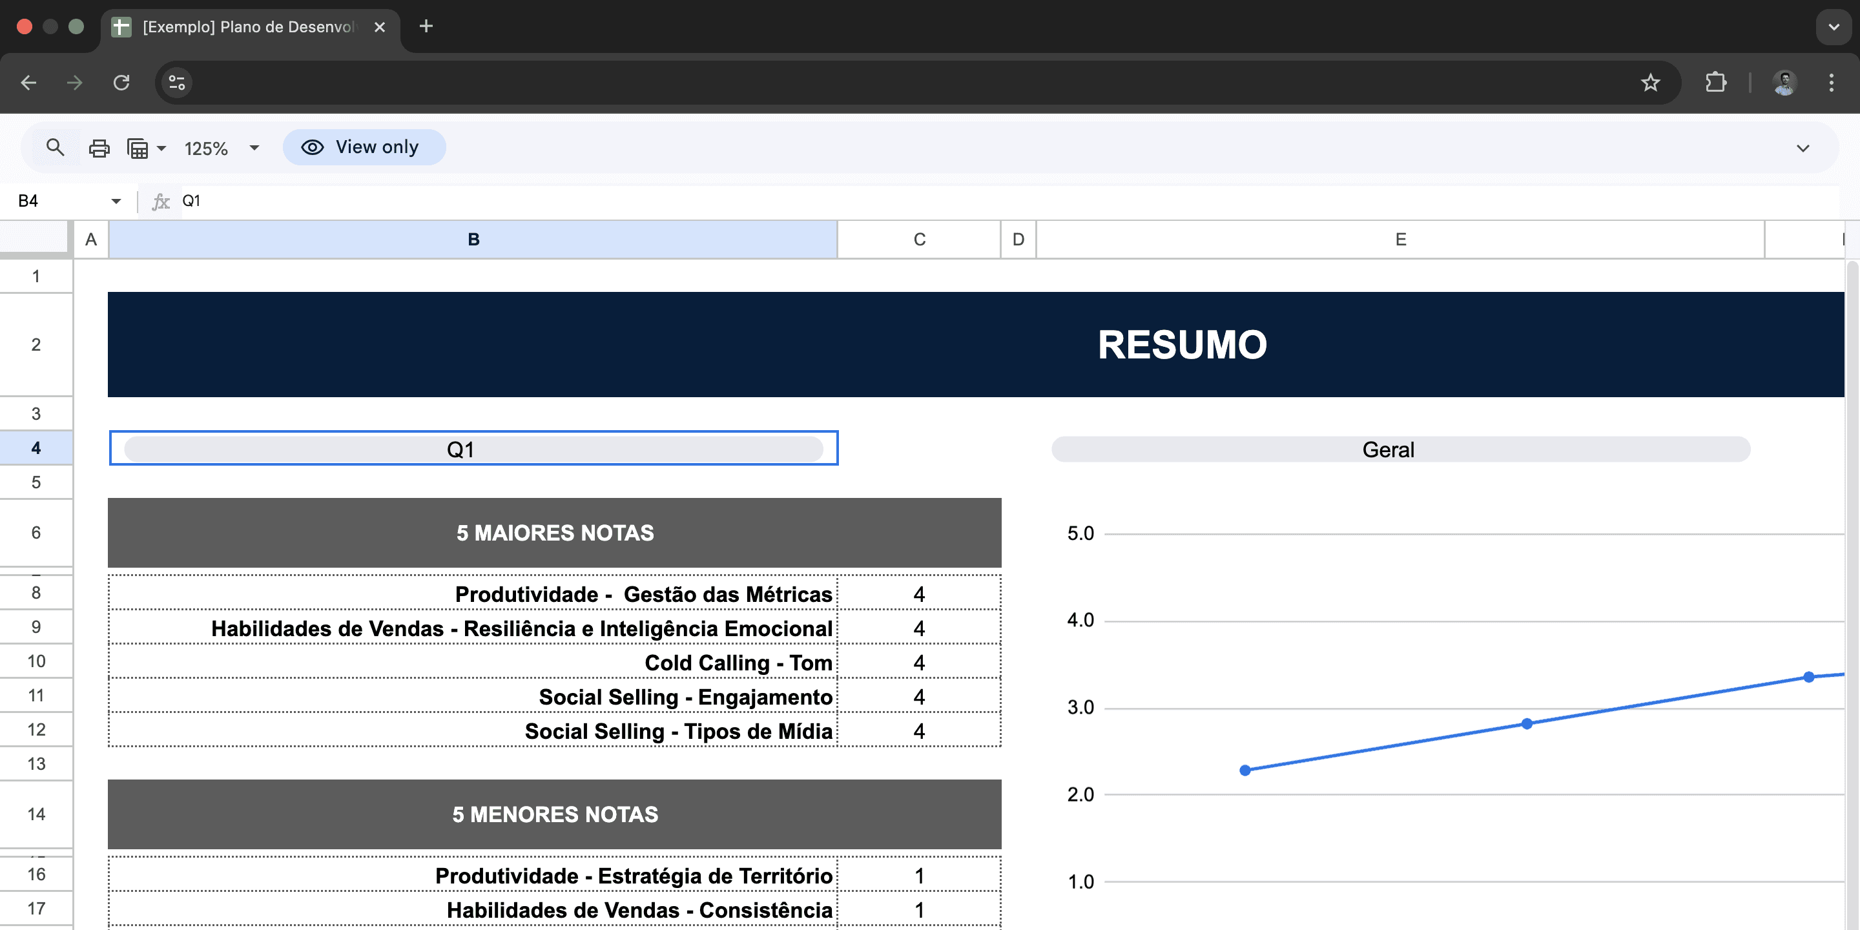
Task: Click the print icon
Action: [x=99, y=148]
